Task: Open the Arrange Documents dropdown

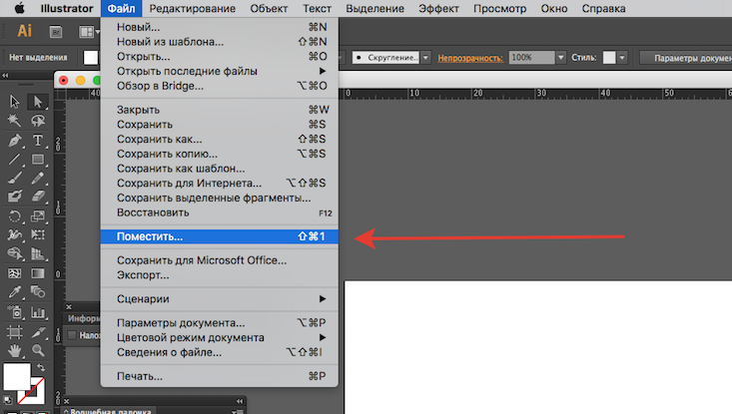Action: tap(89, 32)
